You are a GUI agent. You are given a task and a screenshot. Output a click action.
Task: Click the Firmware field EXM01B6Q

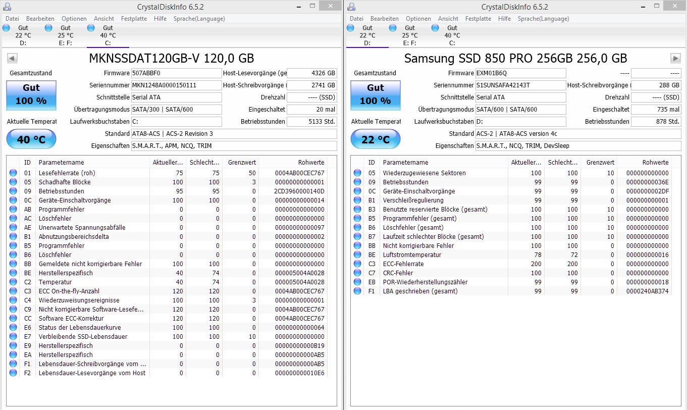pyautogui.click(x=520, y=73)
